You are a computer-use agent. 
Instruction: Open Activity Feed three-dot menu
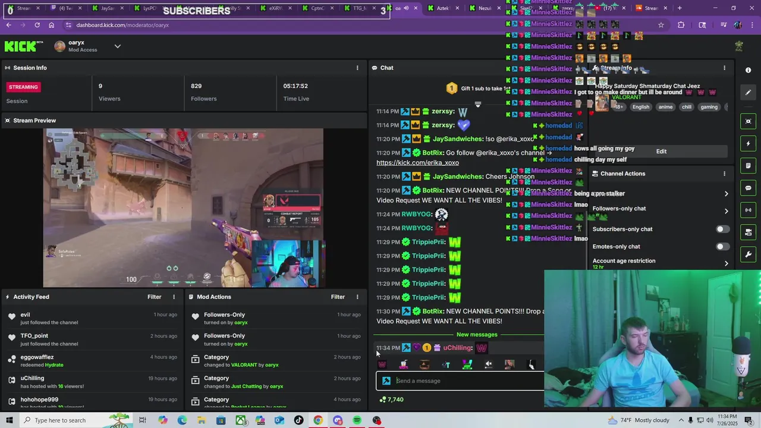click(174, 297)
